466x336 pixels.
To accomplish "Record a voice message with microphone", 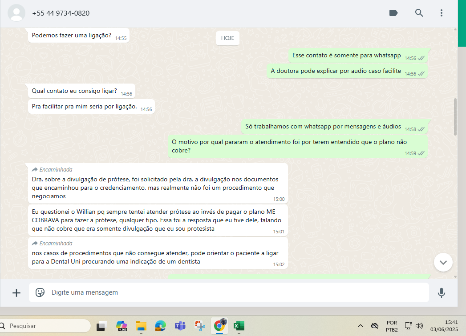I will 442,292.
